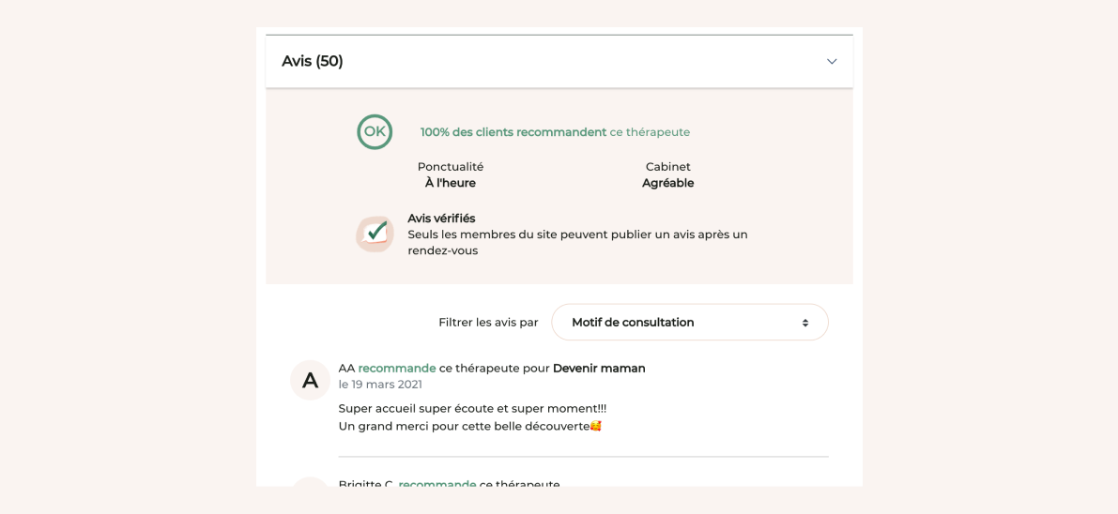
Task: Click the Avis (50) section header
Action: [313, 62]
